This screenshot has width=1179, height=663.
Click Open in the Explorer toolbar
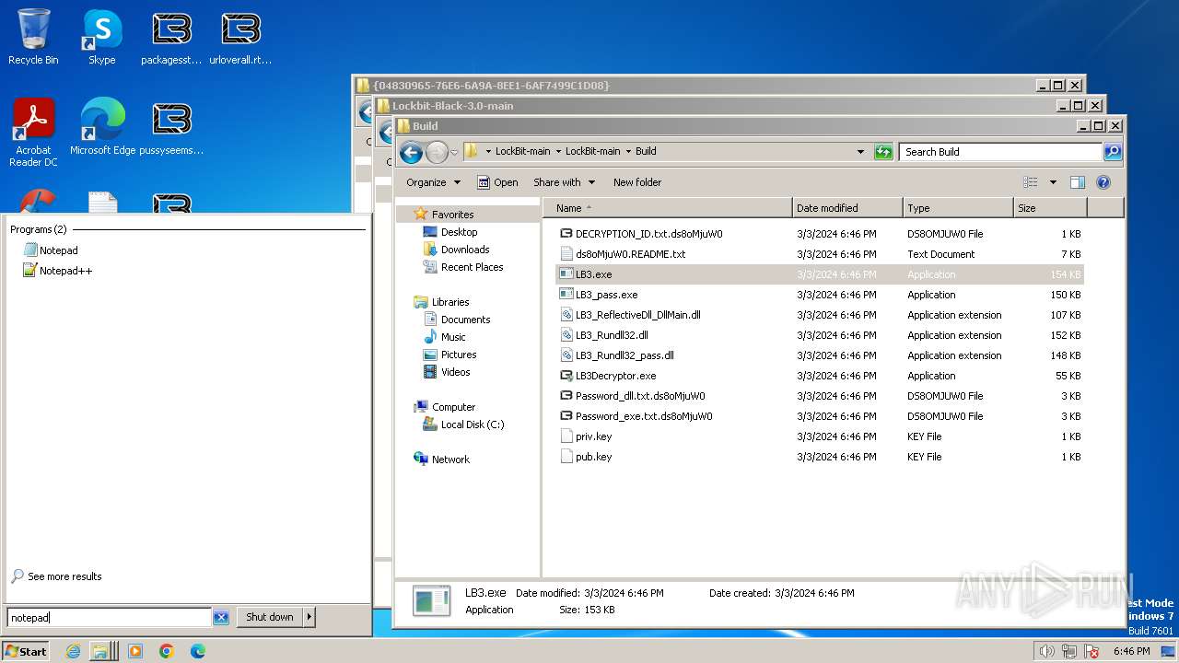(497, 182)
